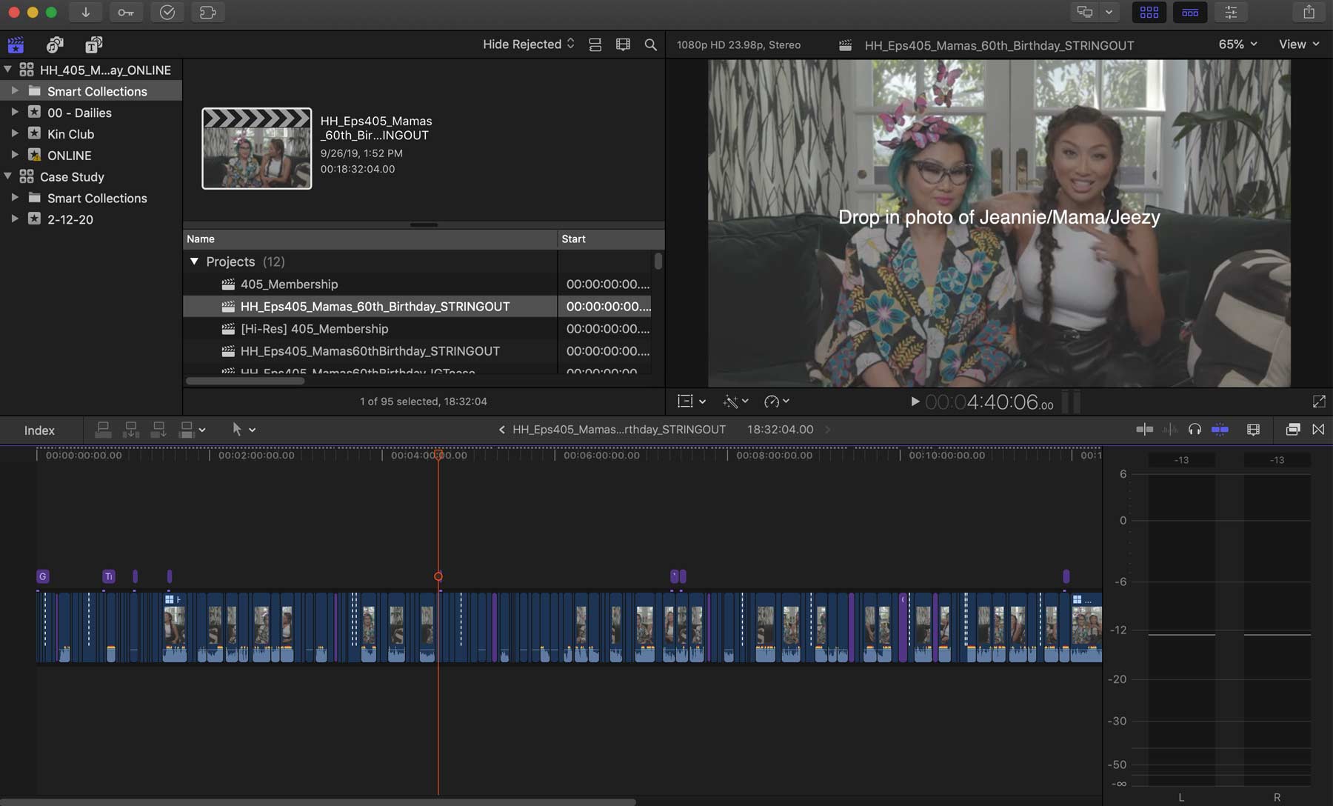Open the Share export icon

[x=1309, y=12]
